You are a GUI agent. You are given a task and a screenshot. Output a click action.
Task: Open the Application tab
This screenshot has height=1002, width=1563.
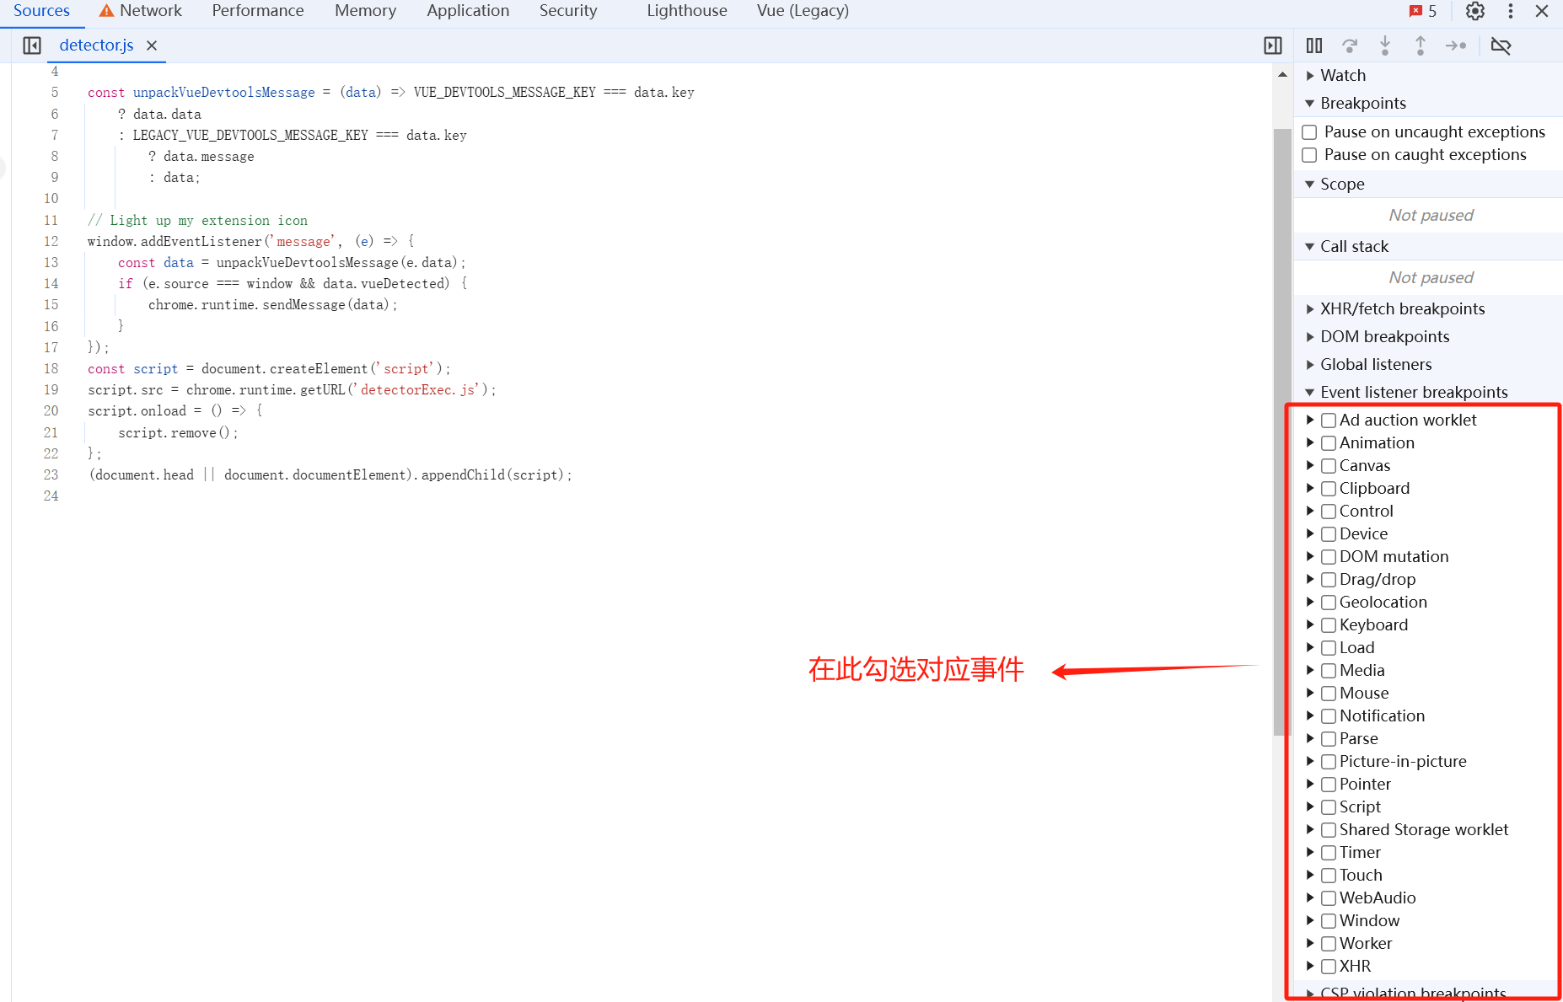[x=468, y=11]
